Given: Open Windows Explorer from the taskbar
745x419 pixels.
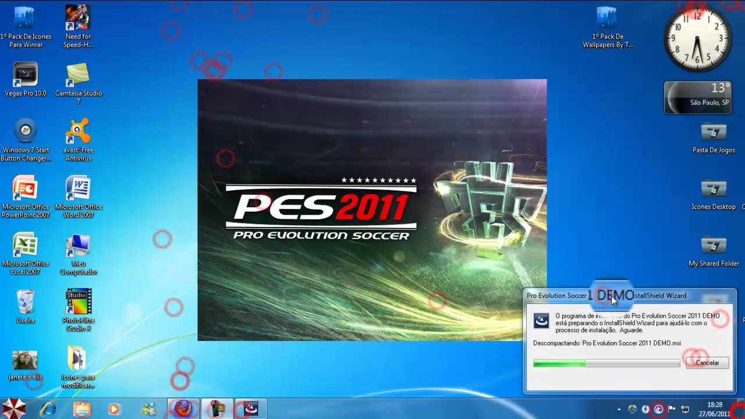Looking at the screenshot, I should pos(81,409).
